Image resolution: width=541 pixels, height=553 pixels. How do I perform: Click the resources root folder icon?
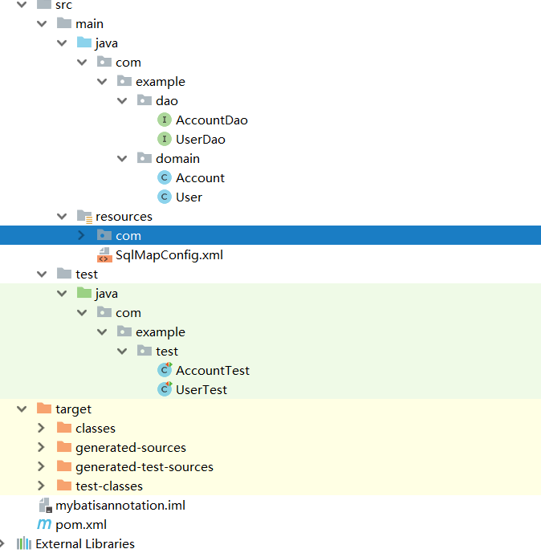coord(84,217)
